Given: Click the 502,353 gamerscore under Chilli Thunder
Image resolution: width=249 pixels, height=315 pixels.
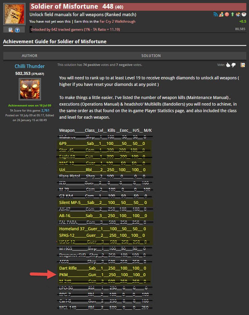Looking at the screenshot, I should (23, 73).
